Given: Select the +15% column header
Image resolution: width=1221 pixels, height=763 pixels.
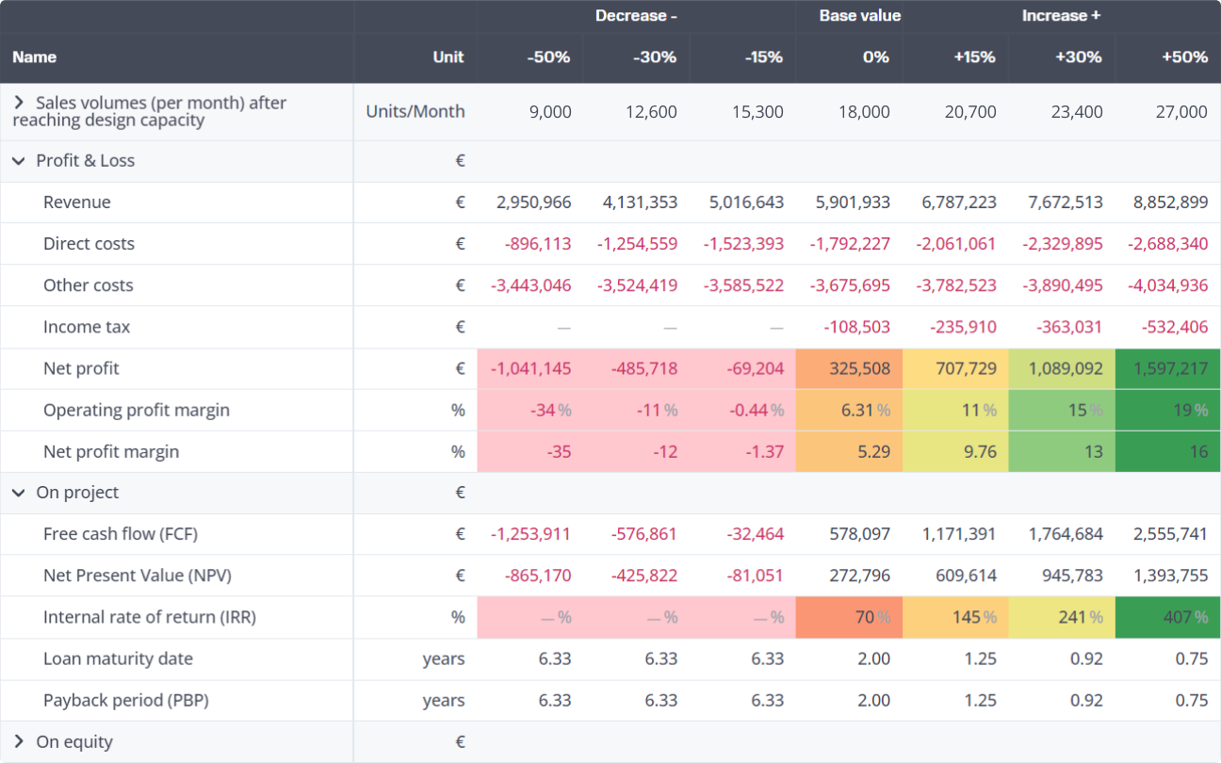Looking at the screenshot, I should (974, 57).
